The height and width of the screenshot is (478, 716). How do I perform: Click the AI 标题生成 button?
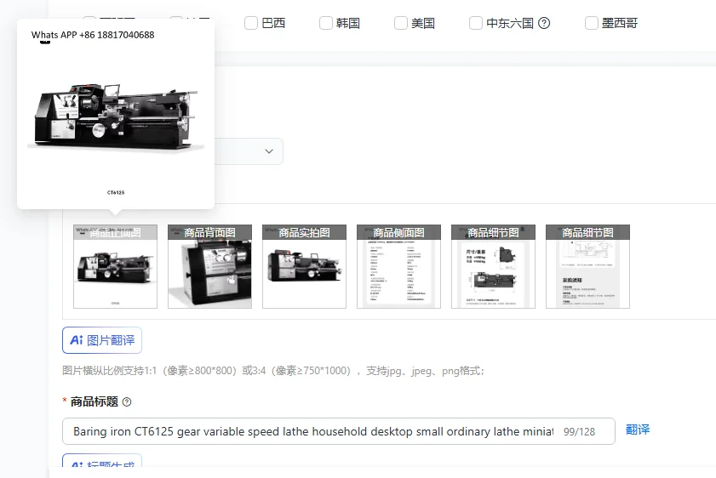pos(102,461)
